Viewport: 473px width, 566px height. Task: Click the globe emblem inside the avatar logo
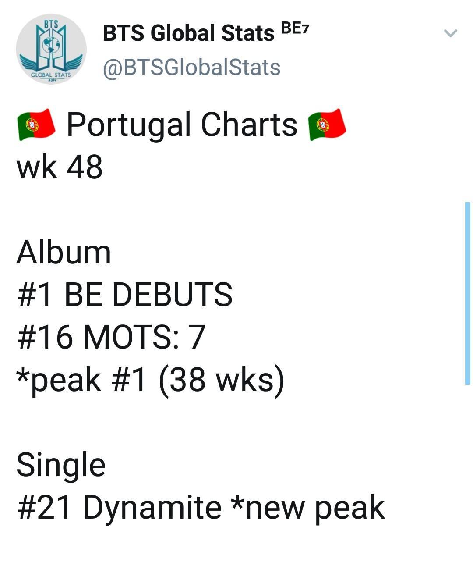click(51, 45)
